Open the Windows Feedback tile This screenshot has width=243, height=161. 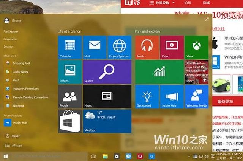pyautogui.click(x=197, y=97)
